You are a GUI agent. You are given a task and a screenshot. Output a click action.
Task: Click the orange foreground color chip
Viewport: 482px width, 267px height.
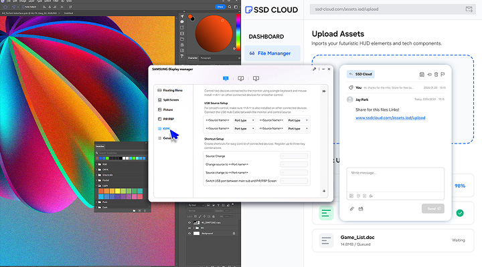coord(190,16)
